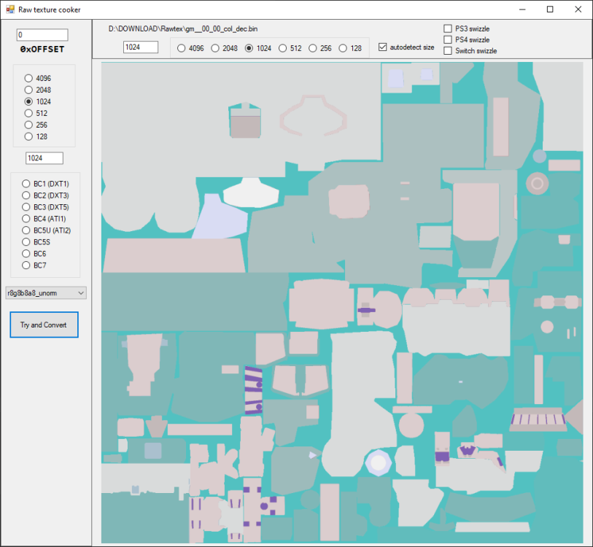This screenshot has width=593, height=547.
Task: Select the BC5U (ATI2) format option
Action: [26, 230]
